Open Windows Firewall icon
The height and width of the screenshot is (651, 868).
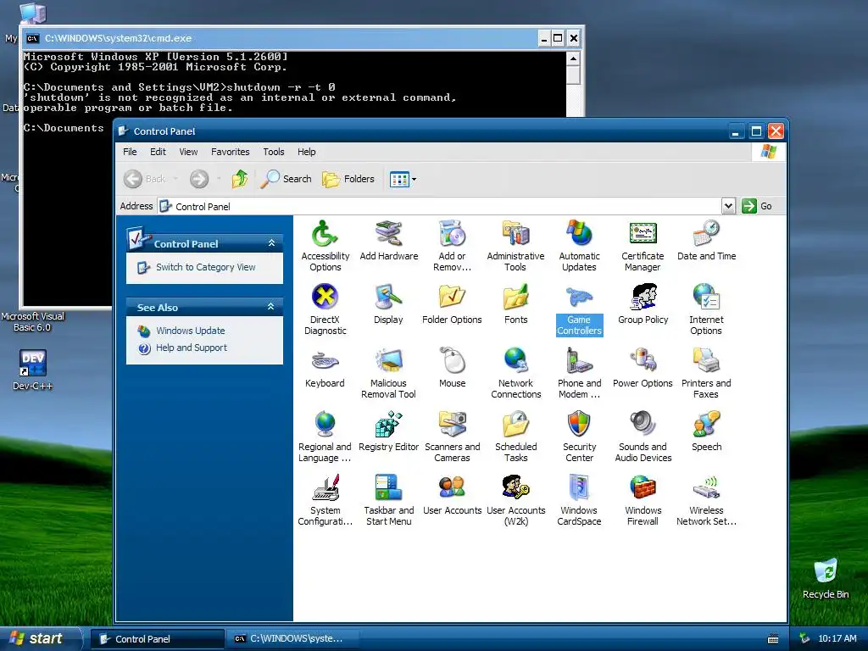click(x=643, y=500)
